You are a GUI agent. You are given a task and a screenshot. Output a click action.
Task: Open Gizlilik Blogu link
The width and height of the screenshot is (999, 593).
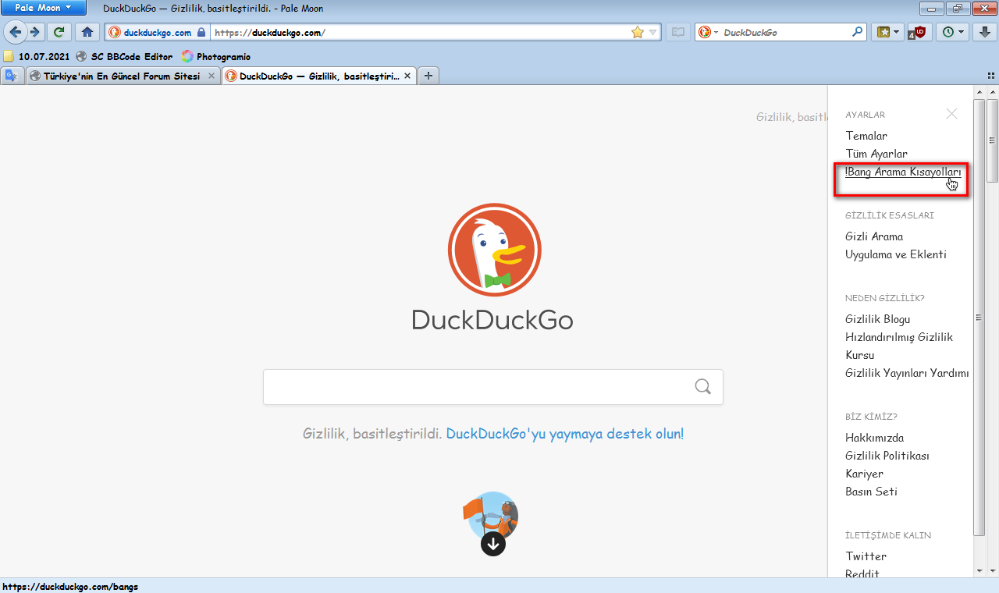pyautogui.click(x=878, y=319)
